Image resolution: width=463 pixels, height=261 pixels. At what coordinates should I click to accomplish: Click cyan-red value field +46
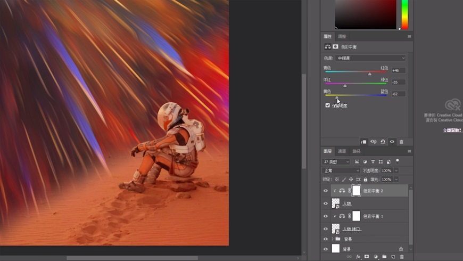click(x=398, y=70)
